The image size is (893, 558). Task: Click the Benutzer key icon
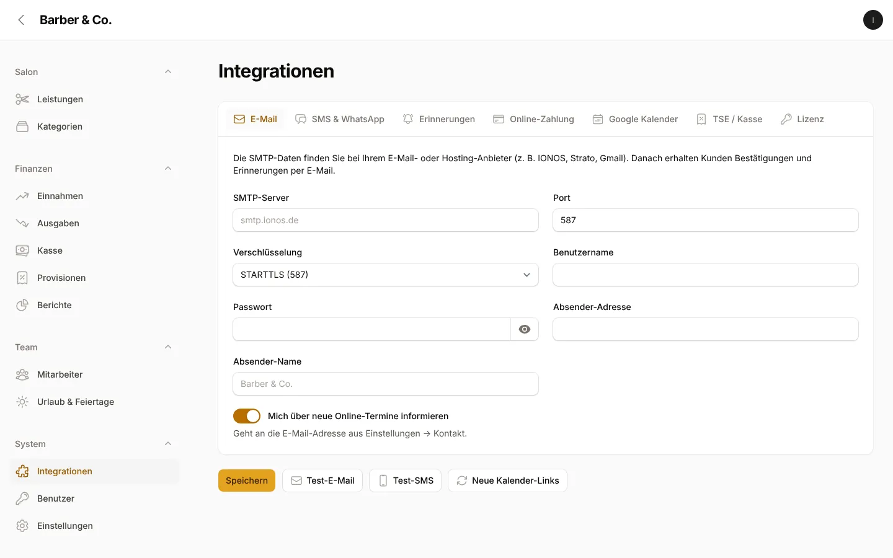pyautogui.click(x=22, y=498)
